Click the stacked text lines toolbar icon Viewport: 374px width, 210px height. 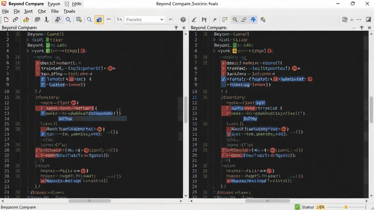[38, 20]
